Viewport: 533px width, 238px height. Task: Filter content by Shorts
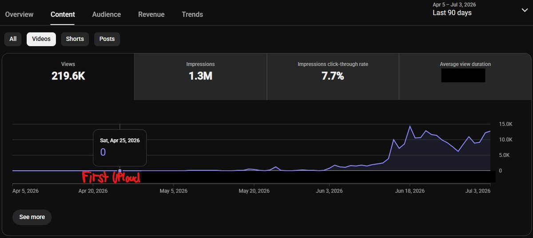(x=75, y=39)
